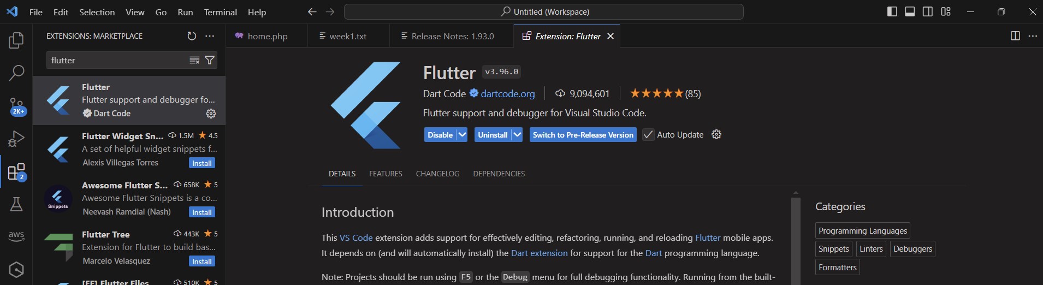Show the extension DEPENDENCIES tab
Viewport: 1043px width, 285px height.
click(x=499, y=174)
